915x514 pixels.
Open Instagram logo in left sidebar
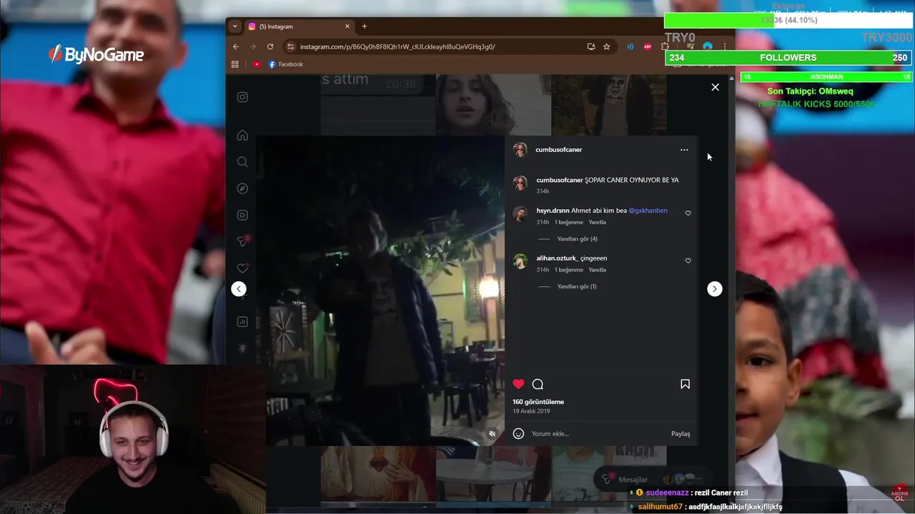point(242,97)
